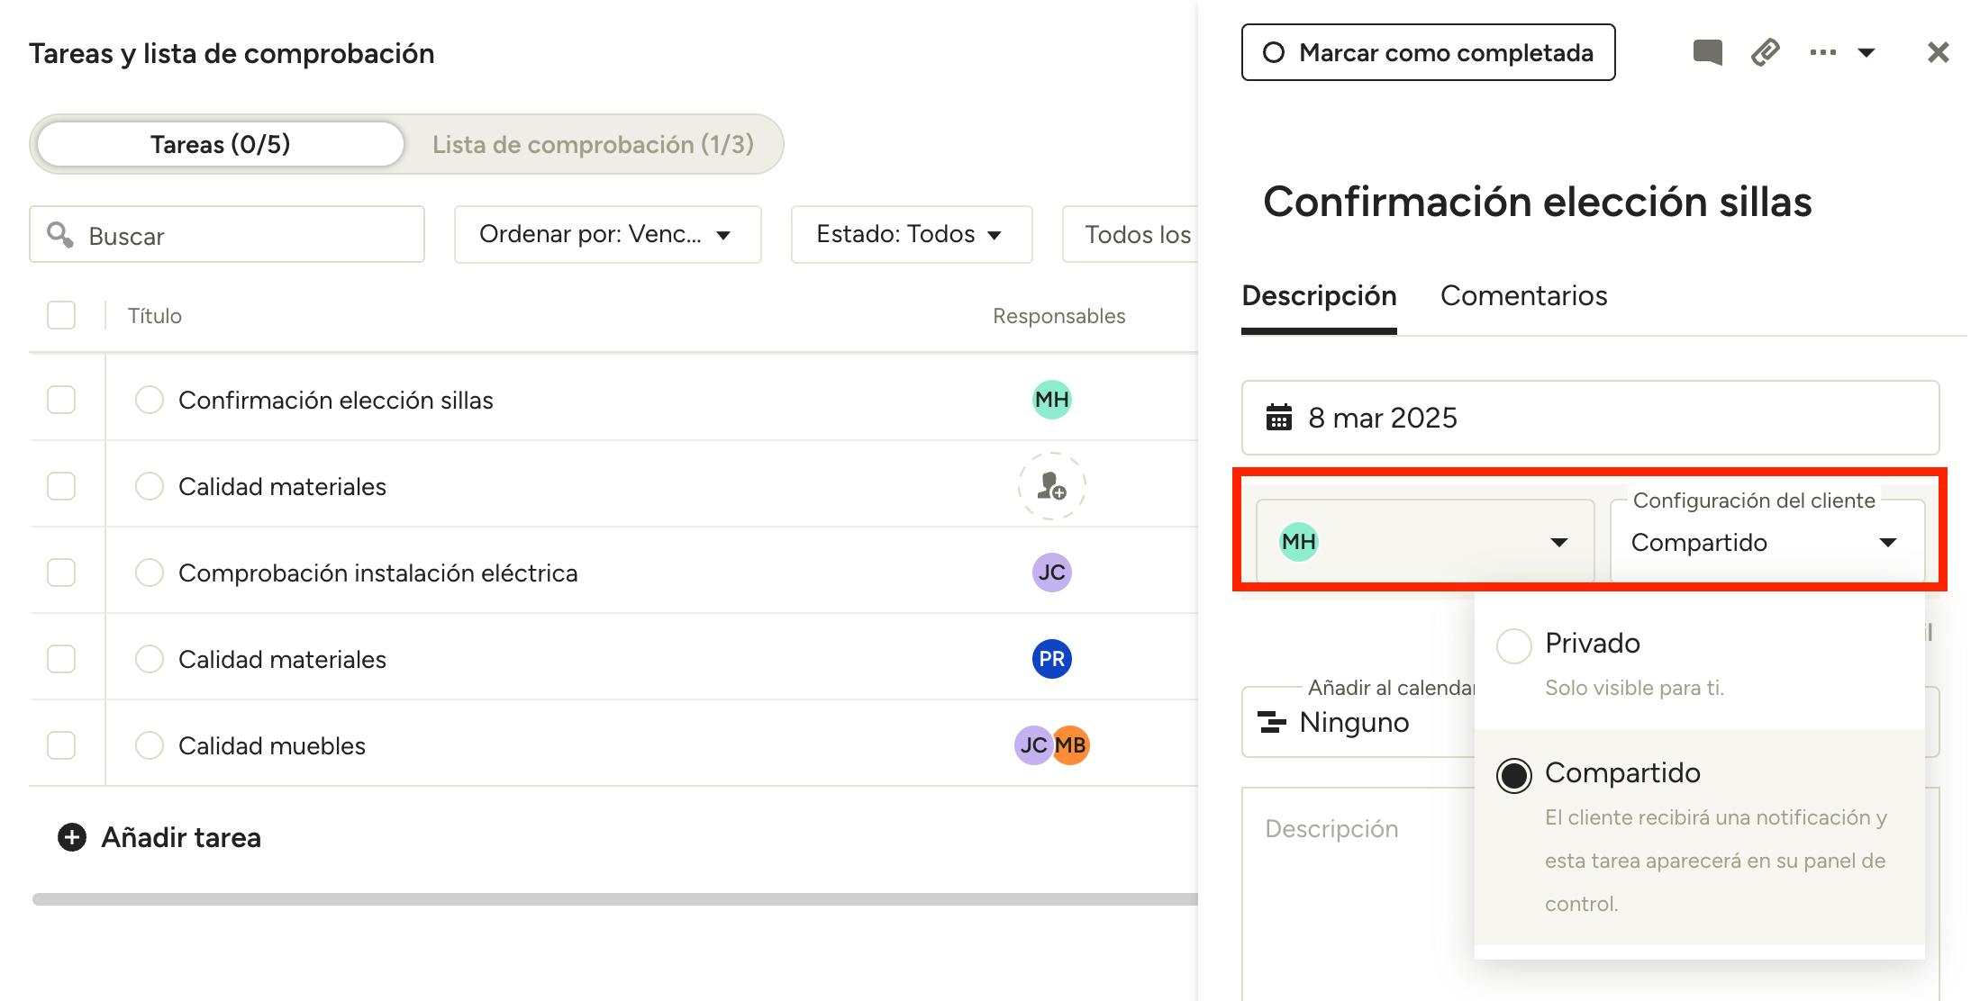Click the calendar icon beside 8 mar 2025
This screenshot has width=1980, height=1001.
coord(1278,418)
